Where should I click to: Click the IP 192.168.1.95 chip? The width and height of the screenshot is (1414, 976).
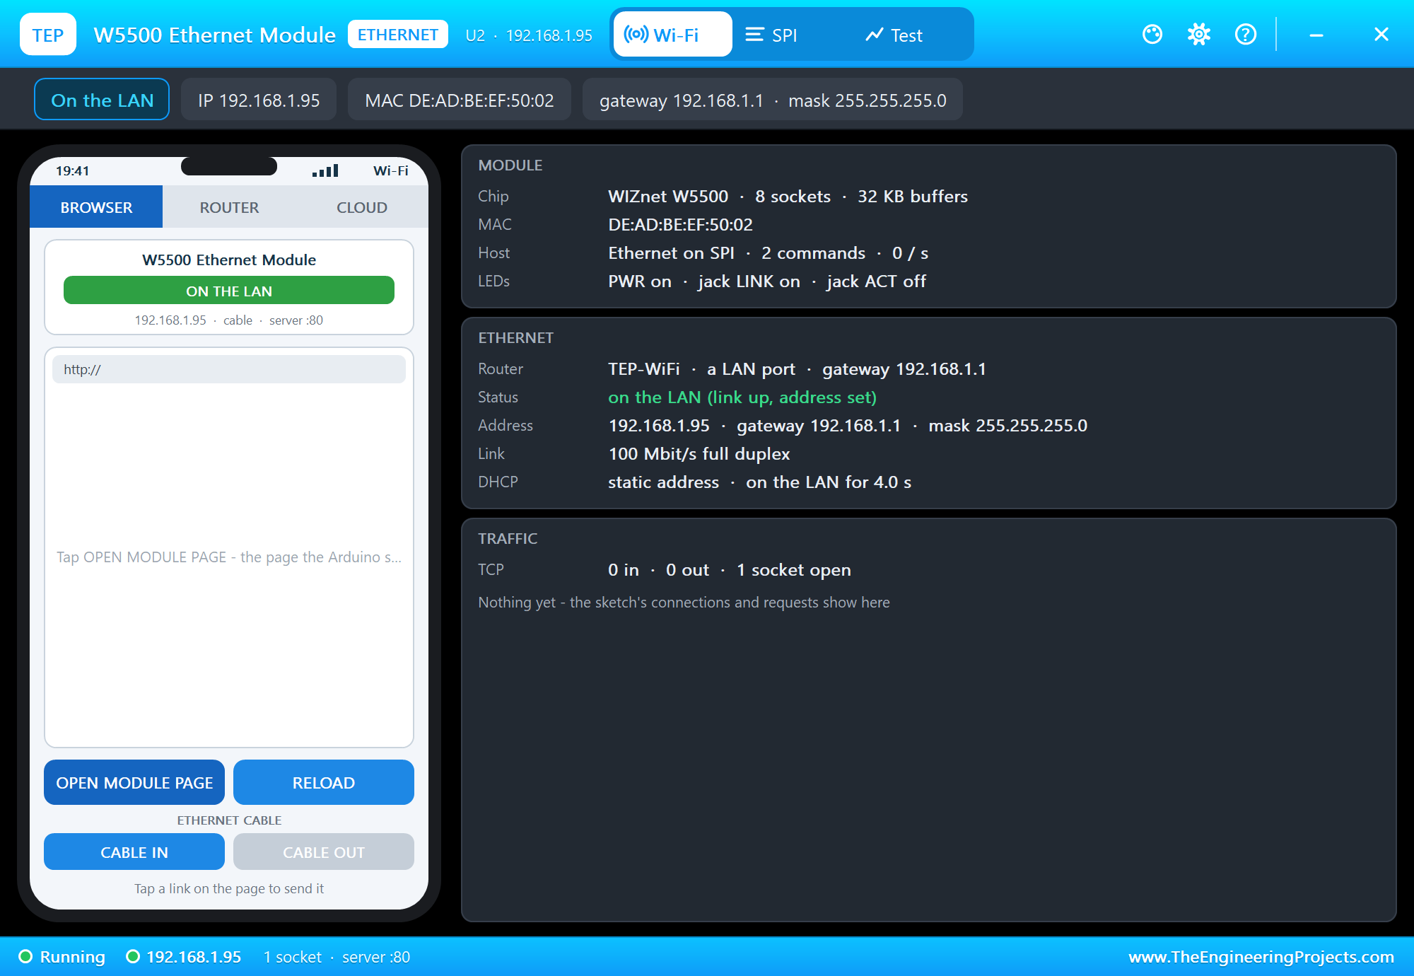259,100
